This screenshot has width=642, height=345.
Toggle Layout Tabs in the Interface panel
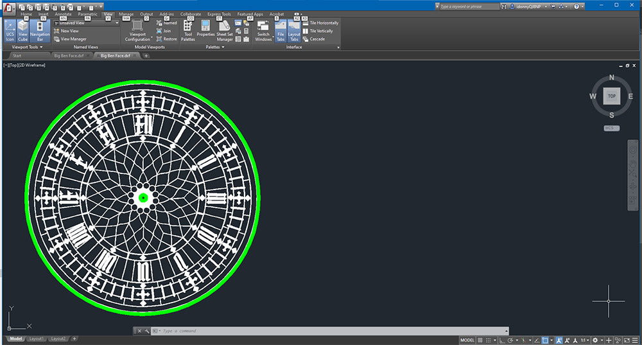click(x=294, y=31)
